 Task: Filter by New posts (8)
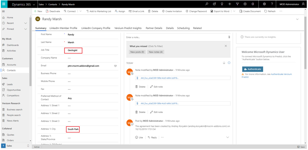[x=137, y=52]
